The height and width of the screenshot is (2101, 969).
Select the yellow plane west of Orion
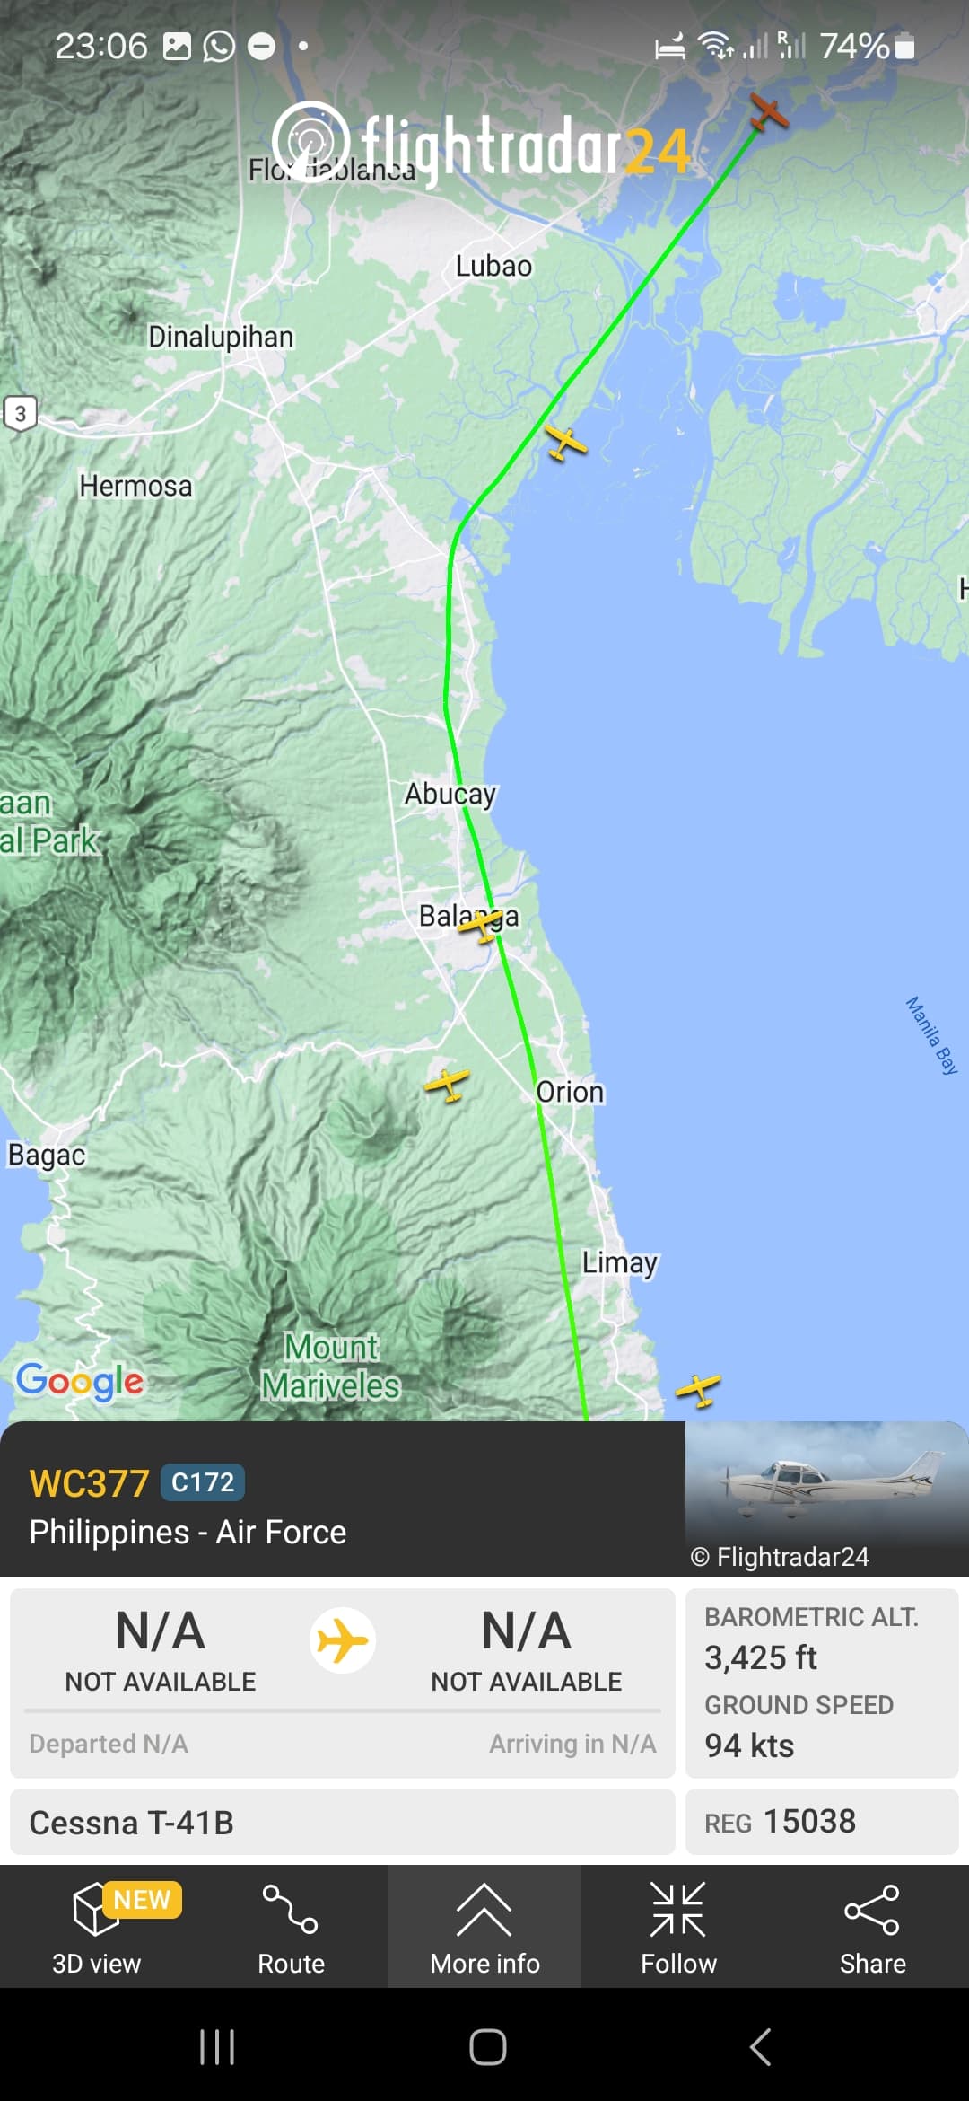click(447, 1084)
